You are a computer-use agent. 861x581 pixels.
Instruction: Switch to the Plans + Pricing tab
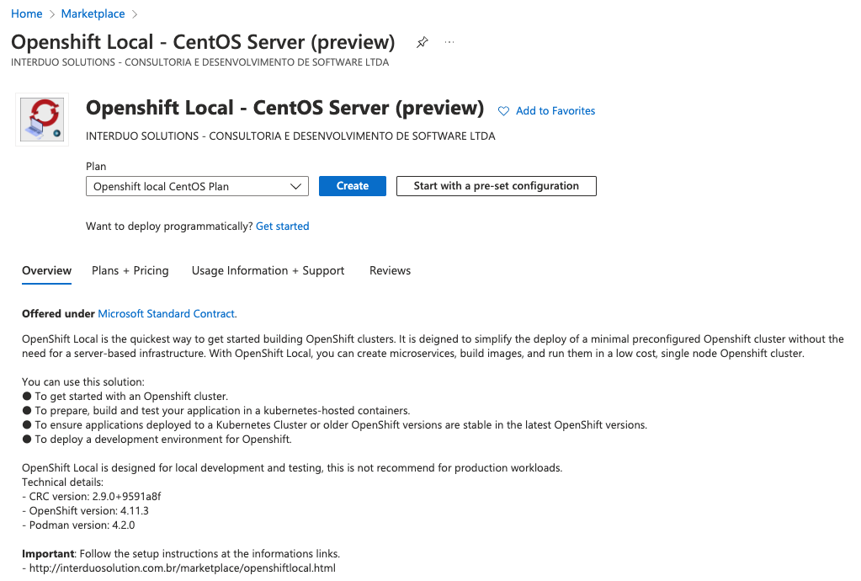coord(130,271)
